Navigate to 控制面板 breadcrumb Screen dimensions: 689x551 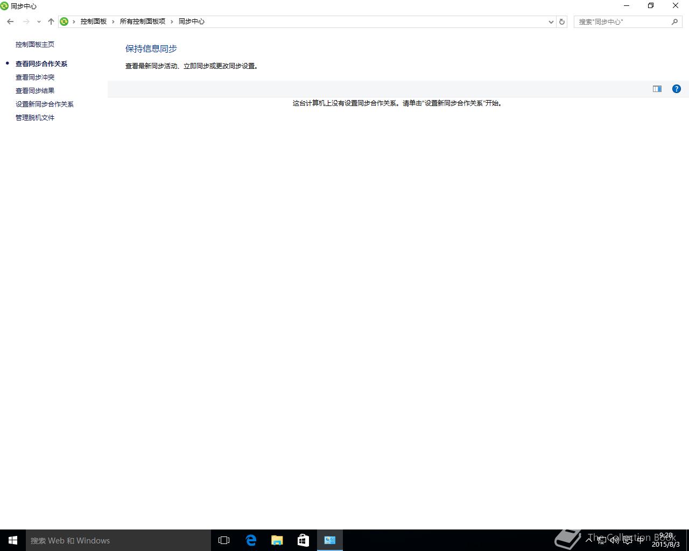click(94, 22)
